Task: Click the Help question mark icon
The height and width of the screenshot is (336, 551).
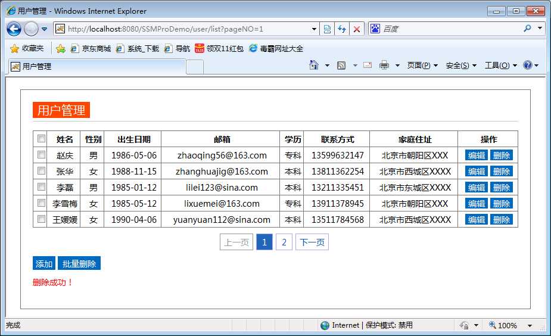Action: [527, 65]
